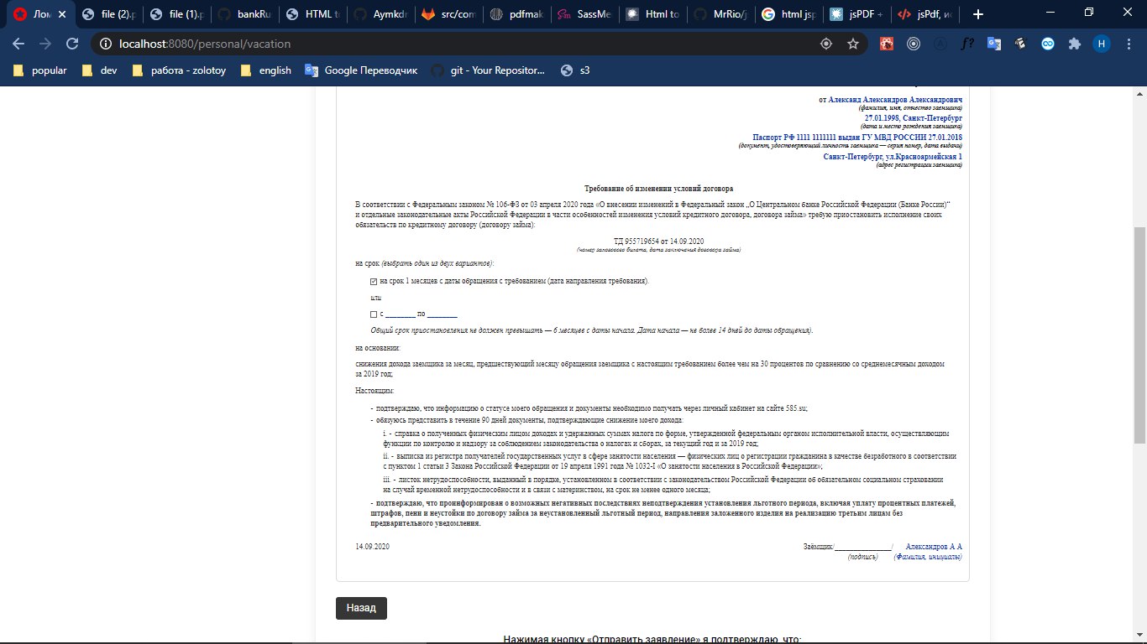Click the applicant name 'Александ Александров Александрович'

click(895, 100)
